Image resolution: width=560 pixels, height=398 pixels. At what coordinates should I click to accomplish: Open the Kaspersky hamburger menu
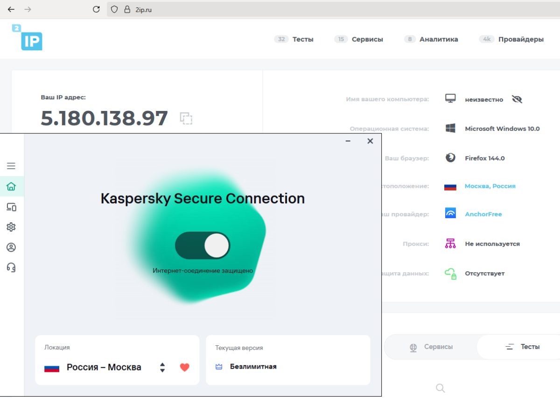click(x=11, y=166)
